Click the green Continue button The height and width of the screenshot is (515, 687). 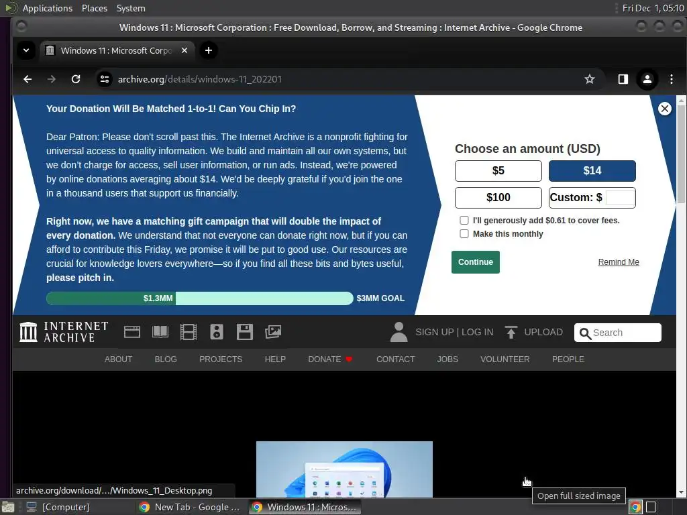[476, 262]
